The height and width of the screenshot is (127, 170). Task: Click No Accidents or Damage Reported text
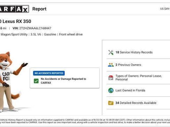tap(63, 81)
